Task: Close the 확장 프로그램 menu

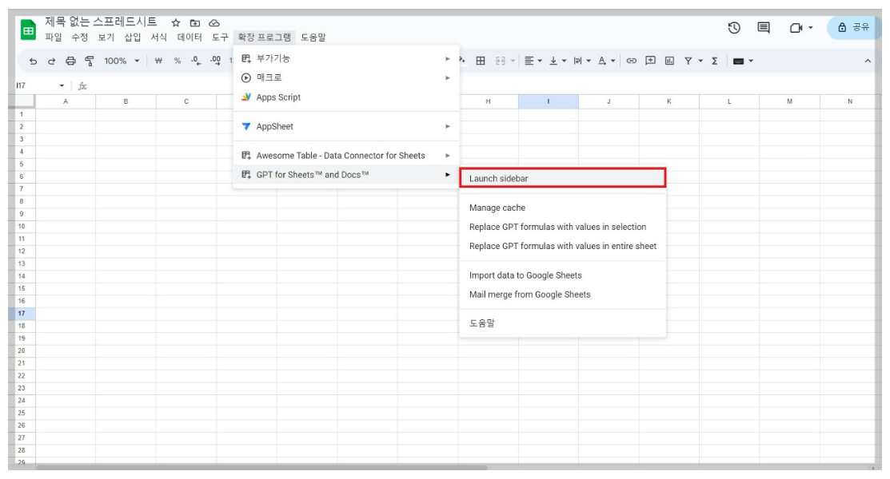Action: click(264, 38)
